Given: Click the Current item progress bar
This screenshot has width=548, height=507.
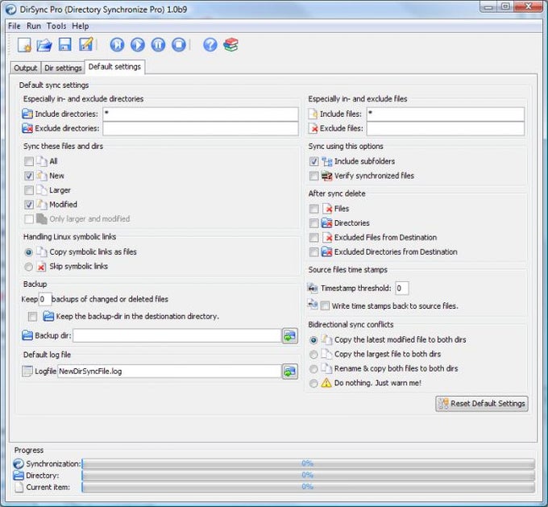Looking at the screenshot, I should (x=308, y=487).
